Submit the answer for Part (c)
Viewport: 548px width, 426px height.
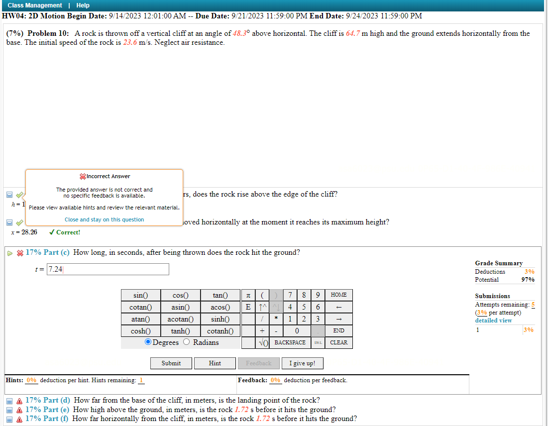pos(171,363)
